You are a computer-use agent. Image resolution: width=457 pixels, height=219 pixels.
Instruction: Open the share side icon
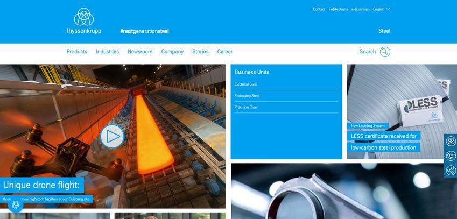[x=451, y=170]
